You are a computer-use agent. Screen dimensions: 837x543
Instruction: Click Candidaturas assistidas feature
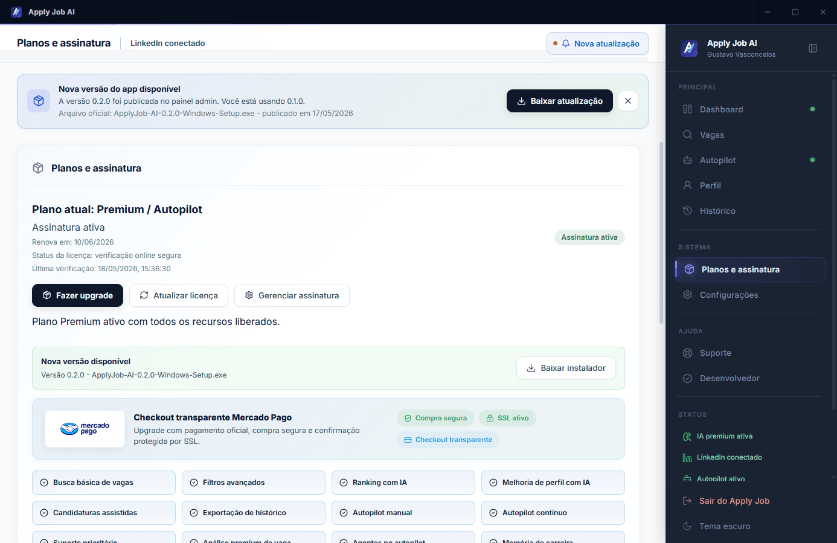pyautogui.click(x=104, y=513)
